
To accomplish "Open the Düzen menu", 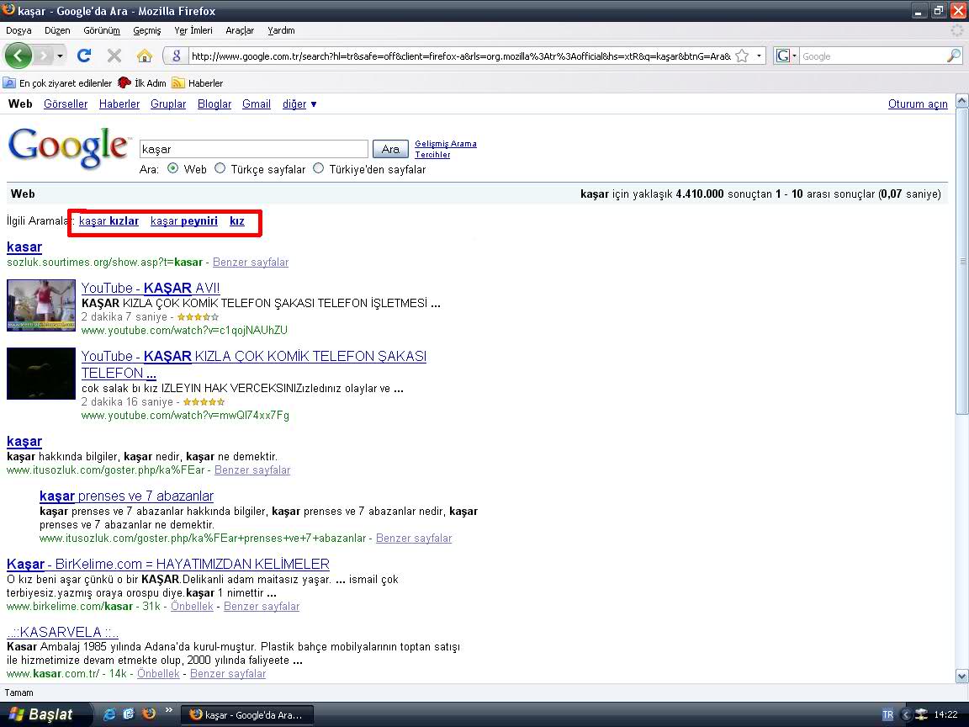I will pos(57,30).
